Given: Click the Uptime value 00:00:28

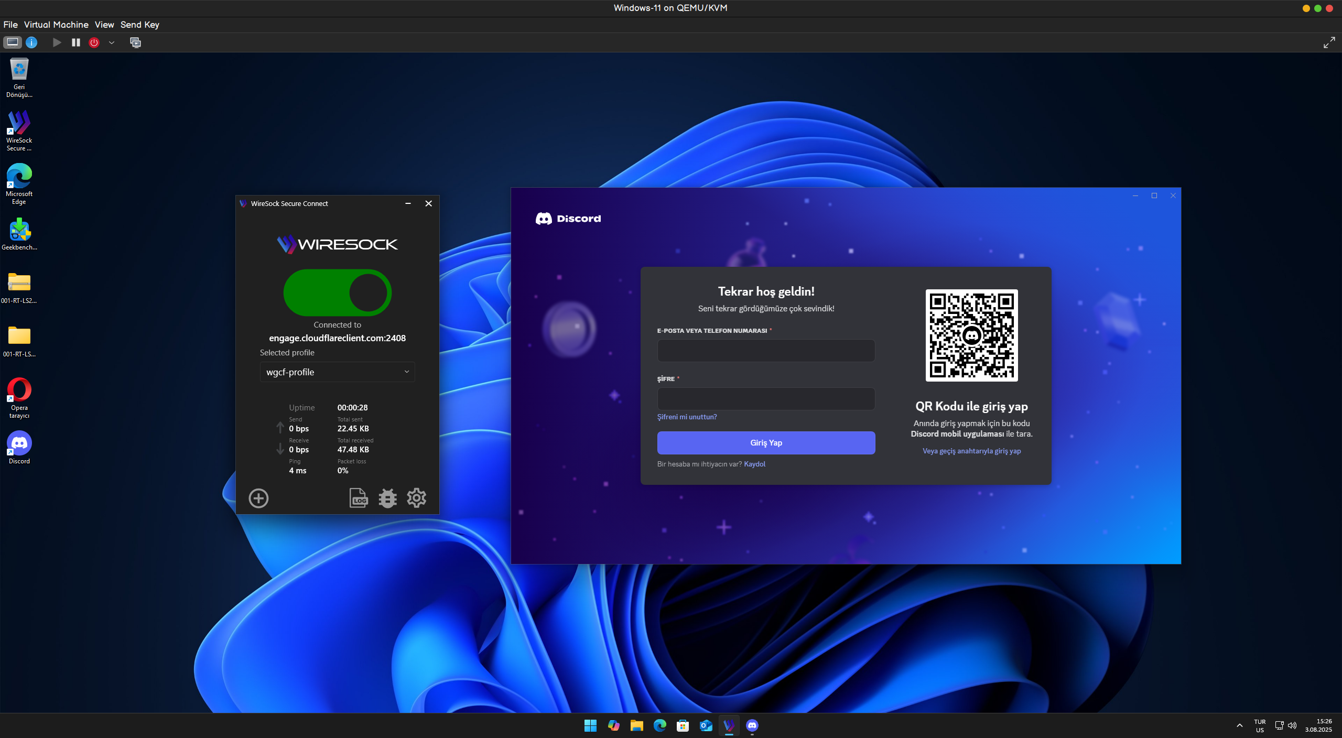Looking at the screenshot, I should pyautogui.click(x=352, y=408).
